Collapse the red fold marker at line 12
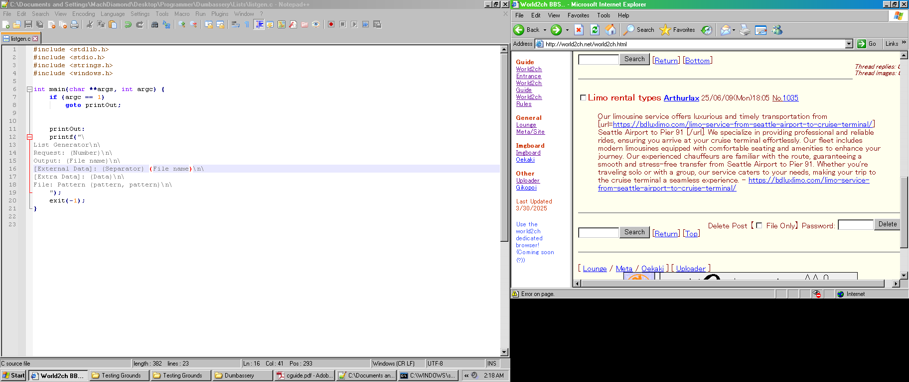This screenshot has width=909, height=382. click(29, 137)
